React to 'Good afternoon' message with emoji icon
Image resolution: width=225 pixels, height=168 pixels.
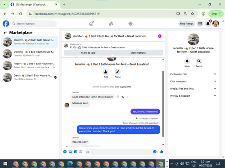click(x=118, y=97)
